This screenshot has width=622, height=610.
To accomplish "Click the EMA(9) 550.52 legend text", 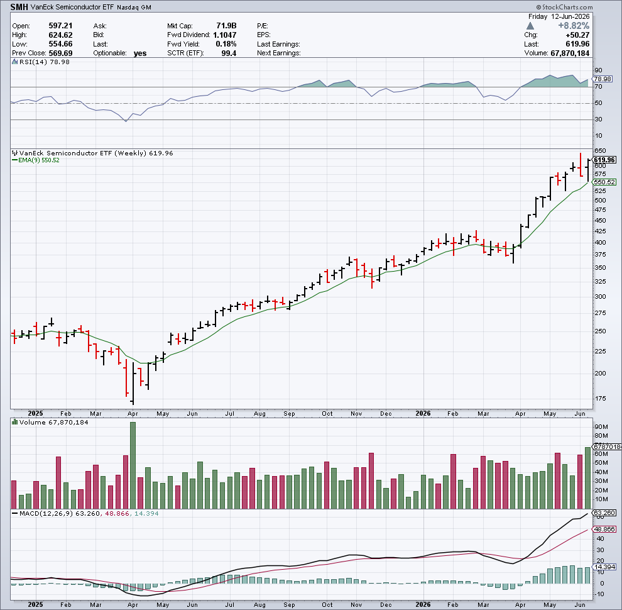I will click(39, 160).
